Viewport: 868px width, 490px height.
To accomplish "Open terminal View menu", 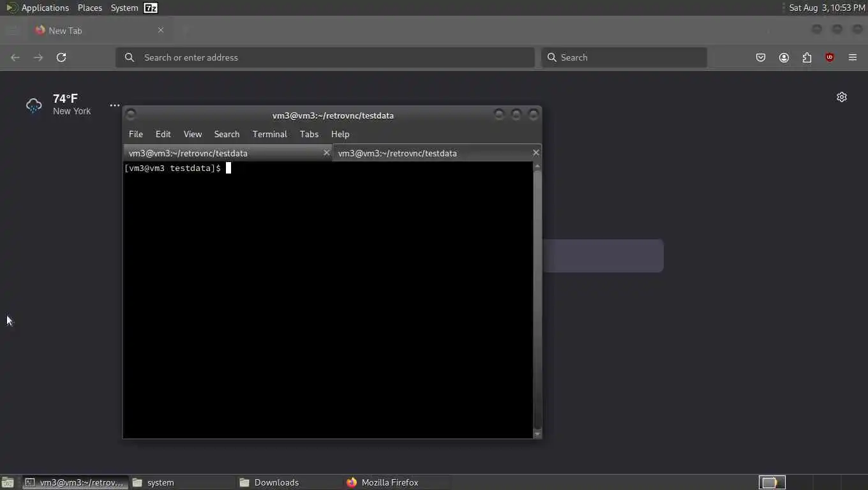I will point(193,134).
